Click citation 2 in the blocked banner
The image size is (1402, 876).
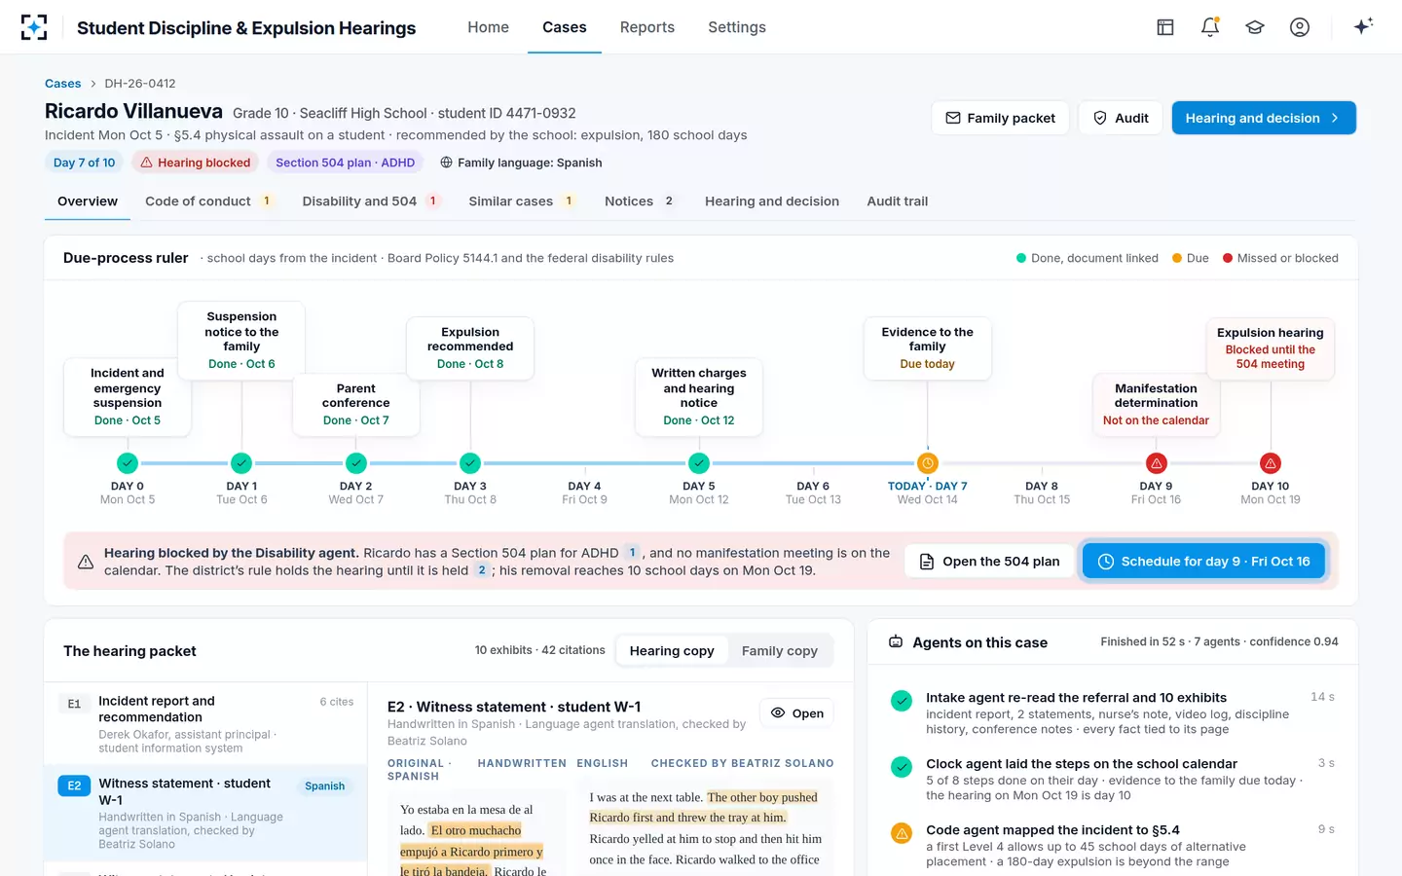481,570
